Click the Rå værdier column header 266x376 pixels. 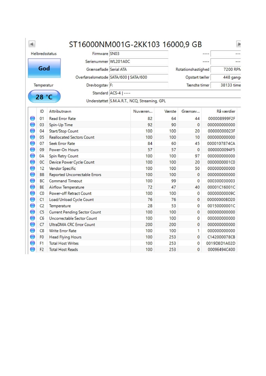[219, 111]
